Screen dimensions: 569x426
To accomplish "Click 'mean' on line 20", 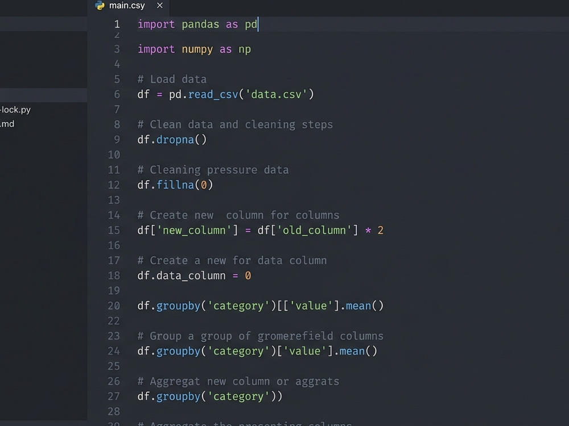I will click(x=358, y=306).
